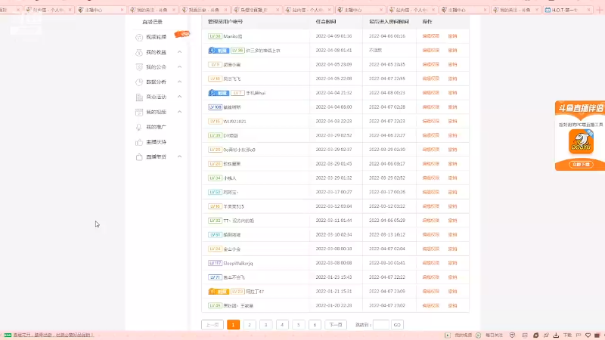Click 编辑权限 link in the Manito row
The image size is (605, 340).
[x=430, y=36]
